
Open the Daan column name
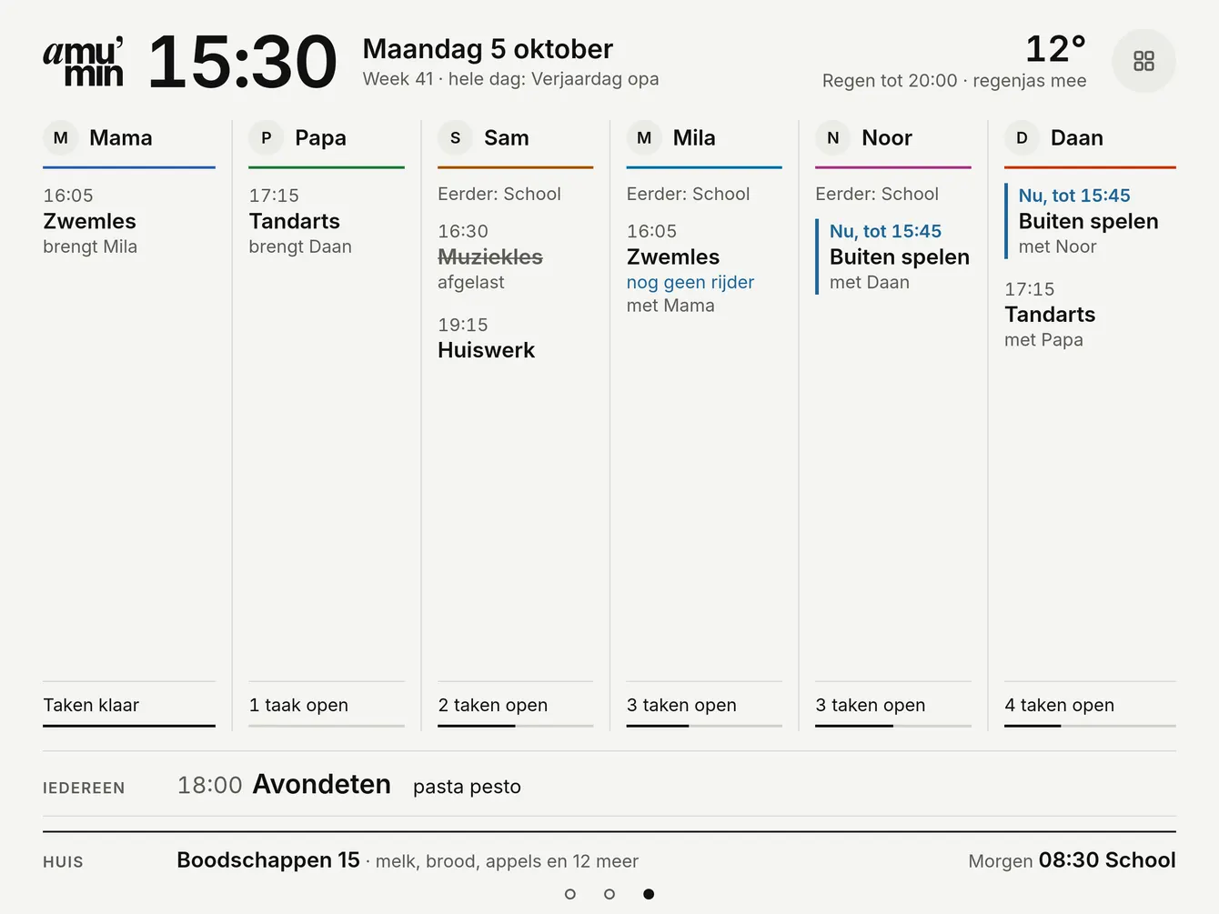tap(1077, 138)
